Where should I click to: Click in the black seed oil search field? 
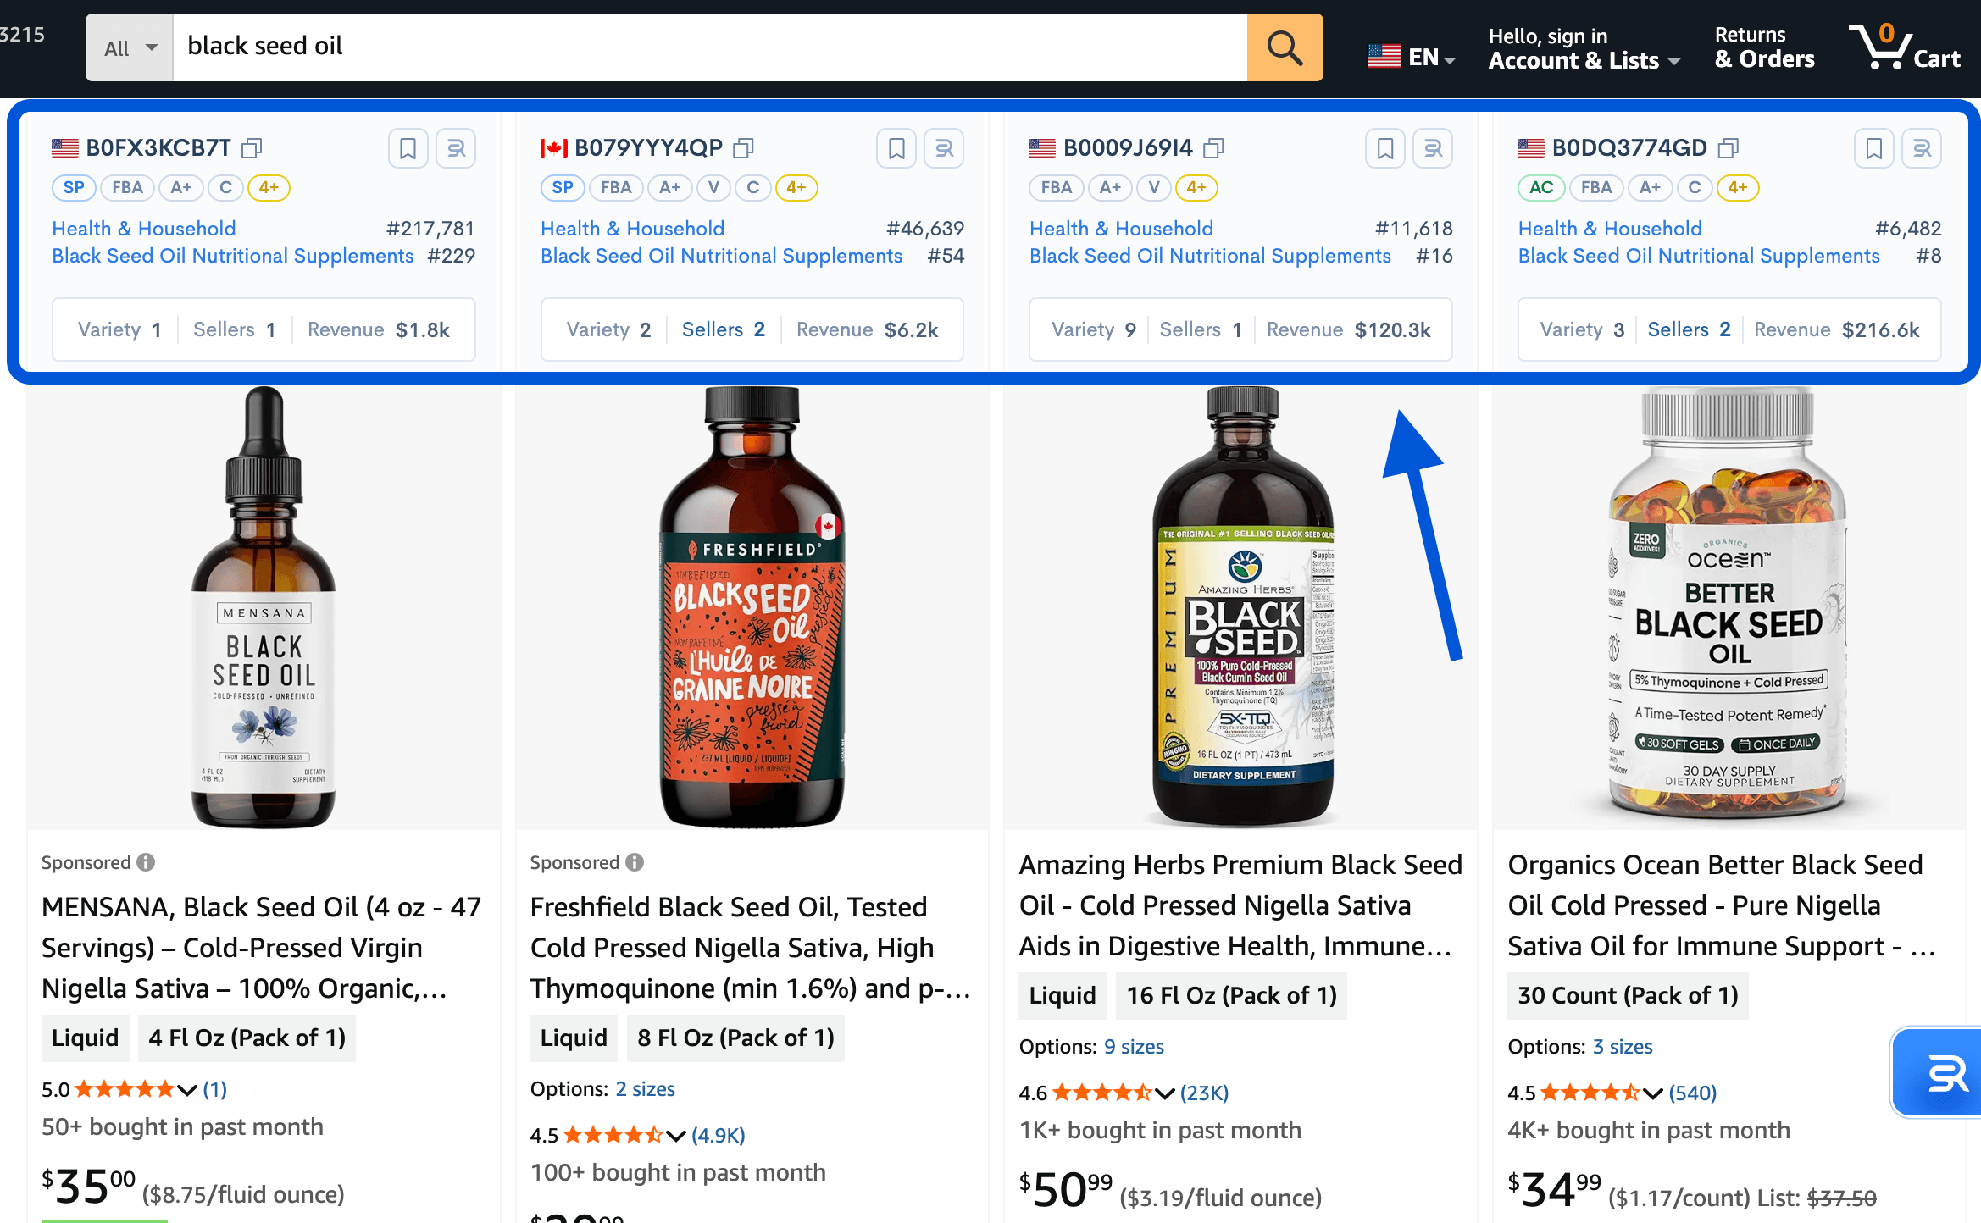[x=708, y=47]
